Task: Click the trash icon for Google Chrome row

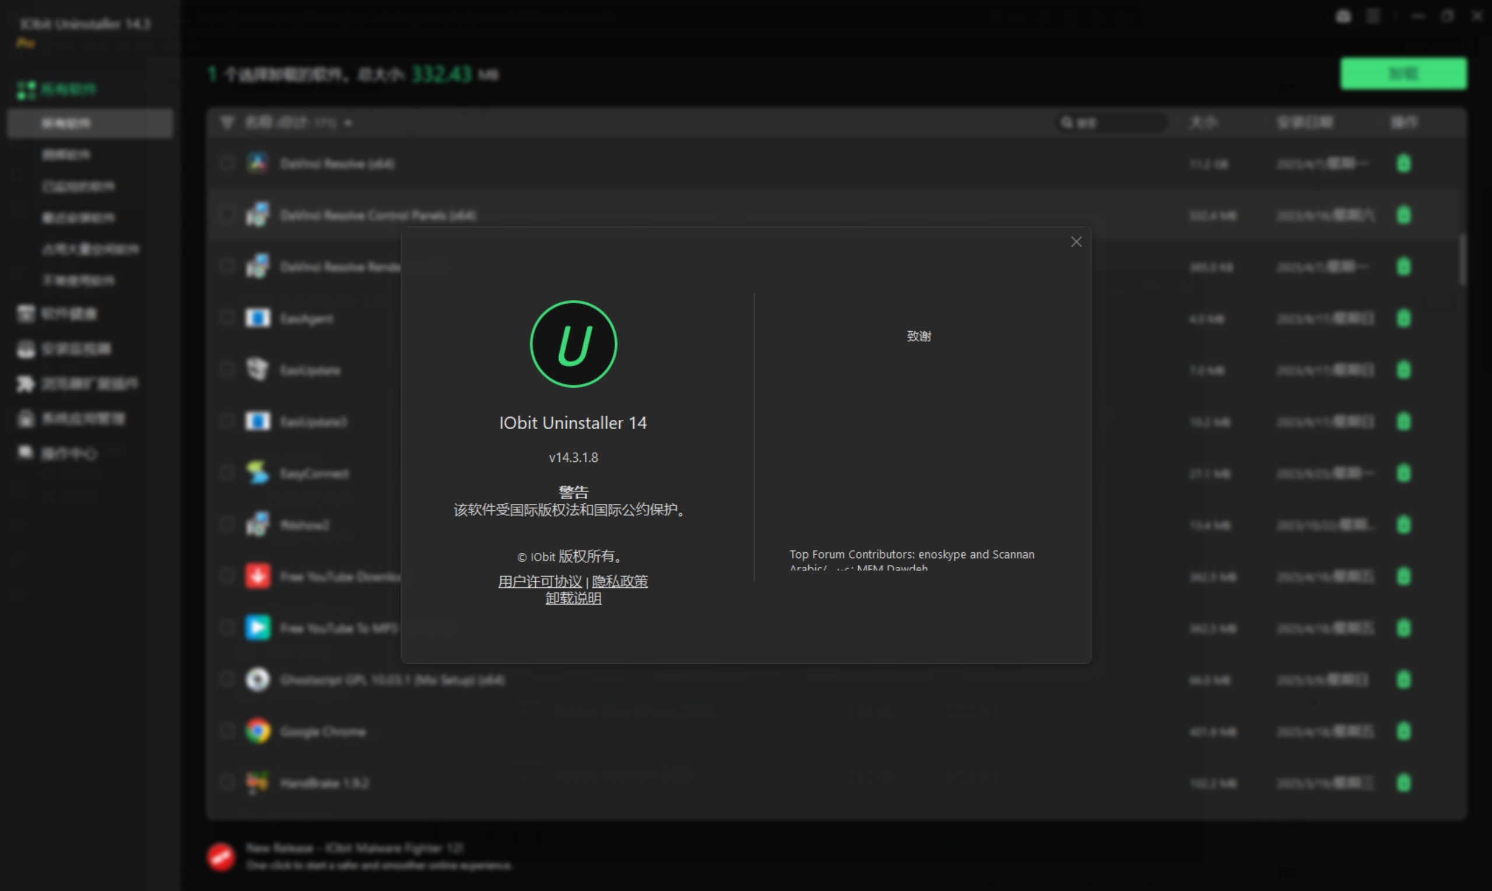Action: pos(1403,731)
